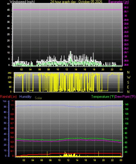Click hour '02' under the windspeed chart
The height and width of the screenshot is (164, 136).
coord(21,69)
